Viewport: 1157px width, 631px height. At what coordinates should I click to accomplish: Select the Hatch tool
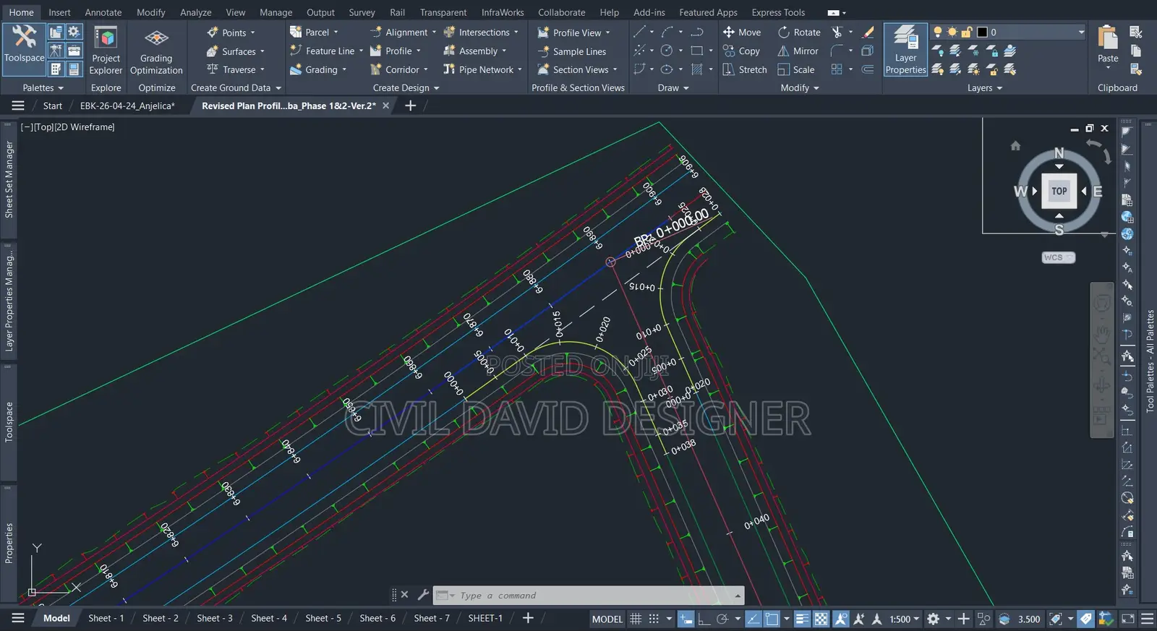[x=697, y=69]
